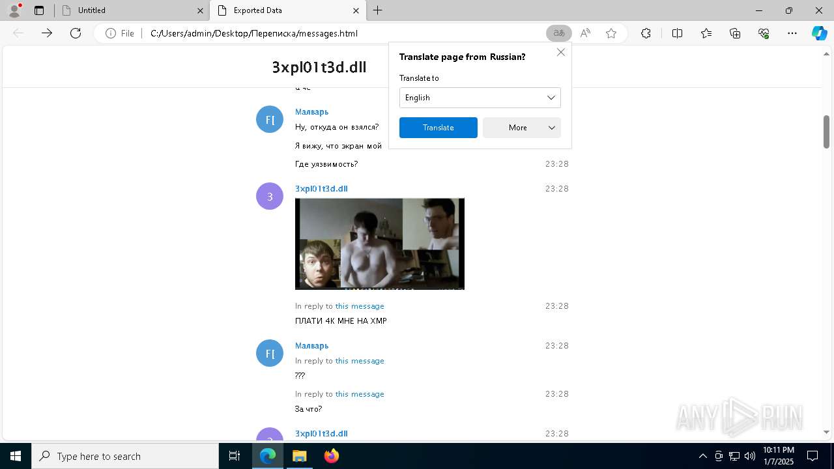Select message text 'ПЛАТИ 4К МНЕ НА ХМР'
Image resolution: width=834 pixels, height=469 pixels.
click(341, 321)
